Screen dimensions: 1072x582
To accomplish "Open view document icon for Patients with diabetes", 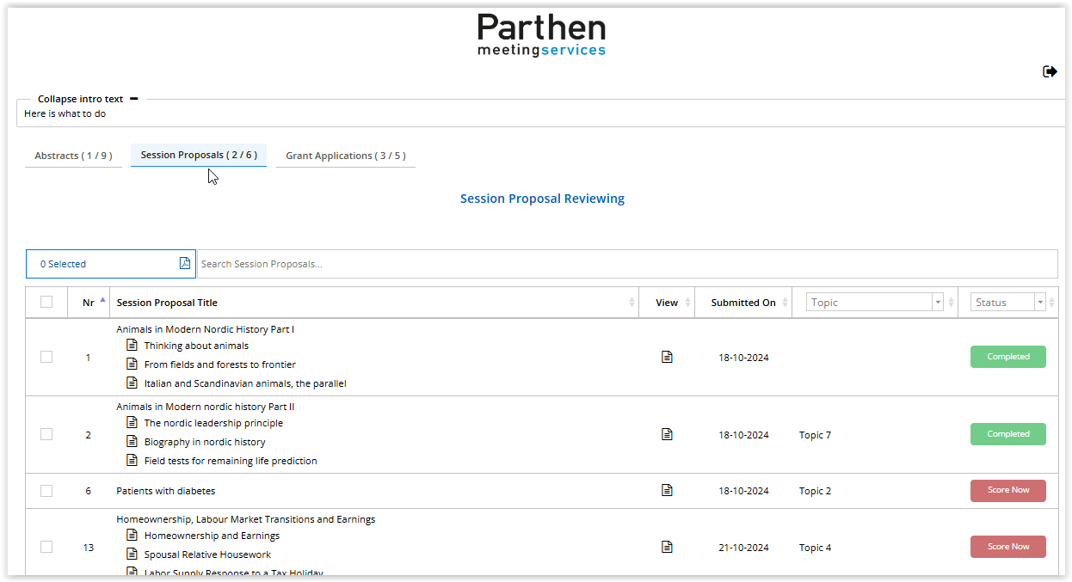I will [x=667, y=490].
